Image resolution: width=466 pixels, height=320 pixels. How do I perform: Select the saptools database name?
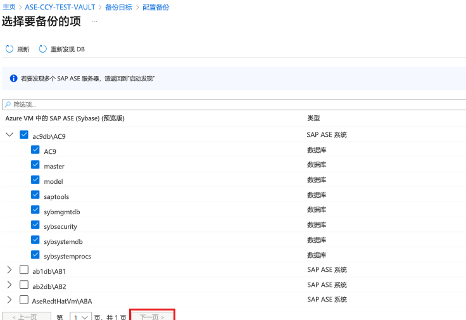(56, 196)
